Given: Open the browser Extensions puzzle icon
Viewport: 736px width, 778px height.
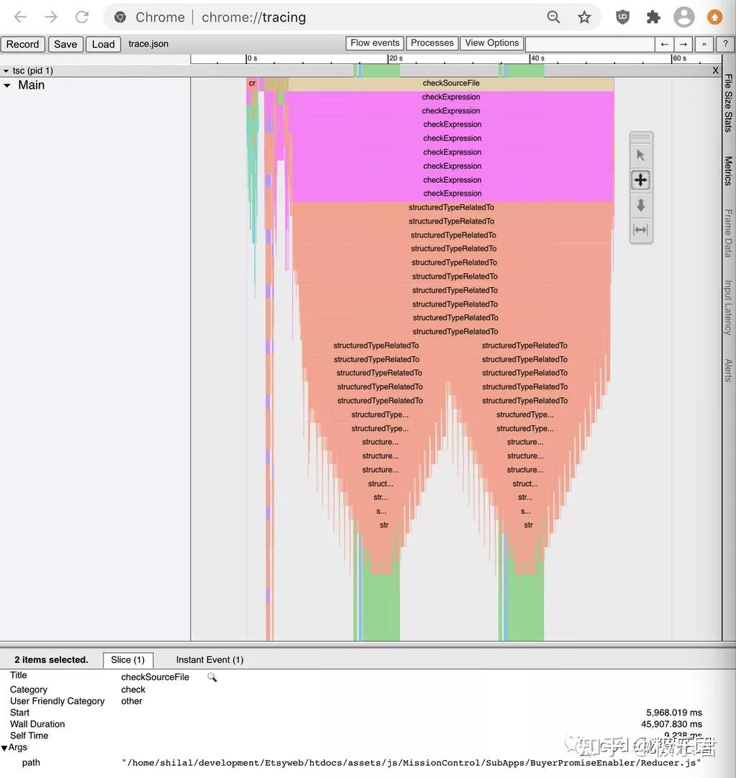Looking at the screenshot, I should pyautogui.click(x=652, y=16).
